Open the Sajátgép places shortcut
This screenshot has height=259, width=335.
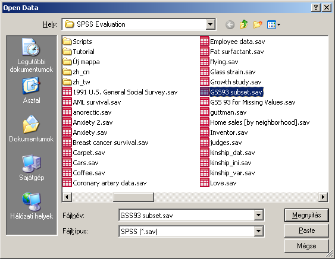coord(32,168)
